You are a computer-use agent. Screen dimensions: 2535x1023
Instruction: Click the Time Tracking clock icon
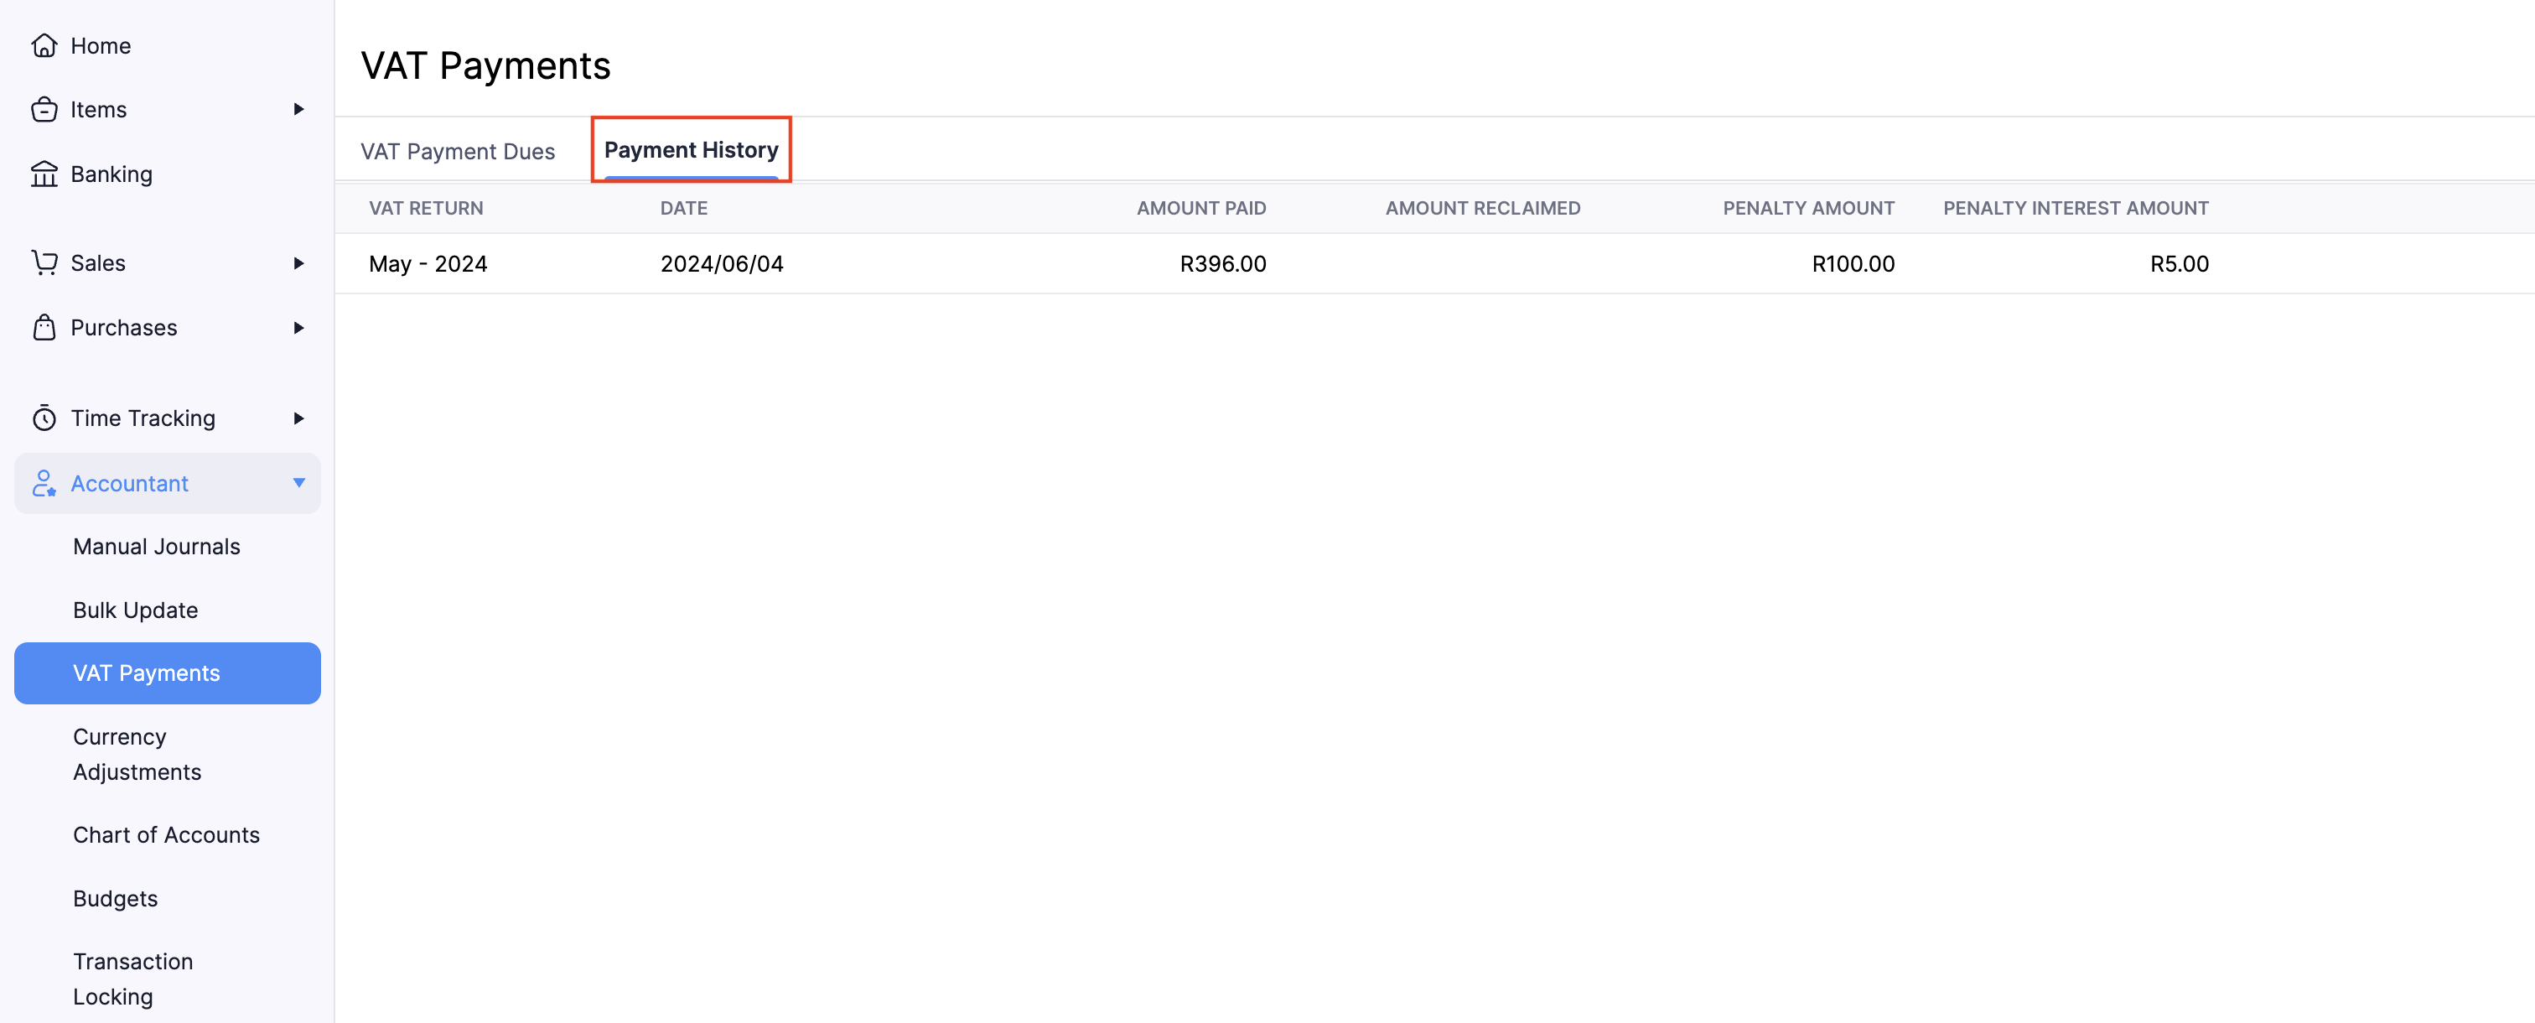click(44, 418)
